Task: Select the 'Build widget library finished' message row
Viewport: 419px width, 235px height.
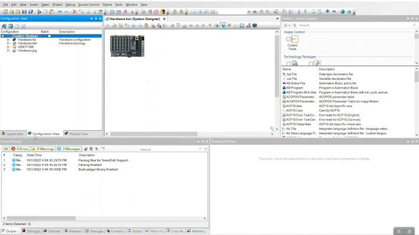Action: point(104,169)
